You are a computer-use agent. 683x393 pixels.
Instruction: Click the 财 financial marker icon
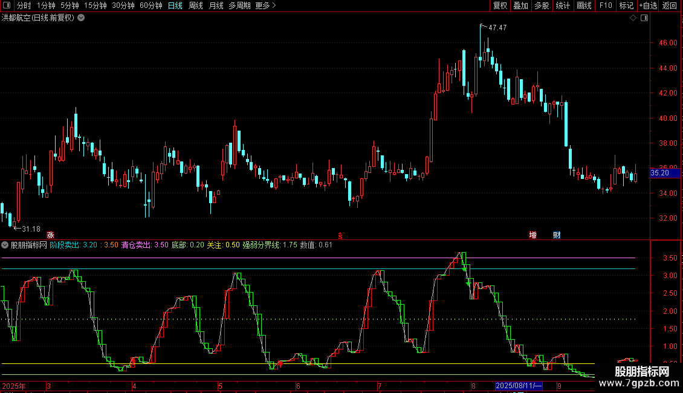[557, 235]
